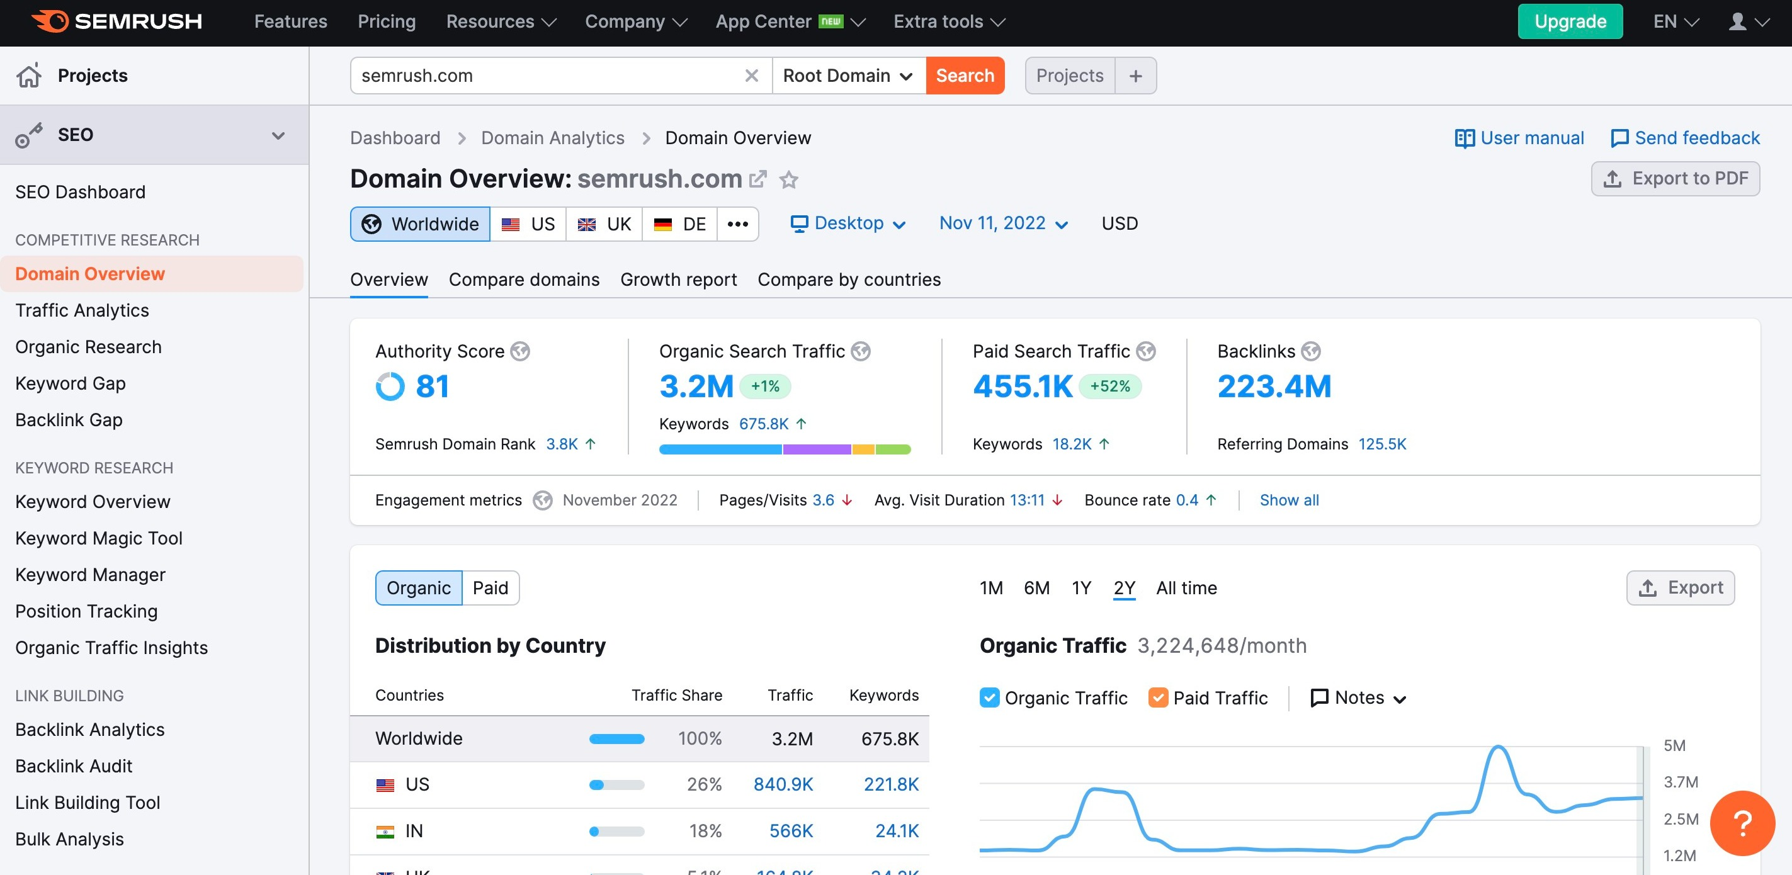The width and height of the screenshot is (1792, 875).
Task: Open Features in top navigation
Action: [291, 21]
